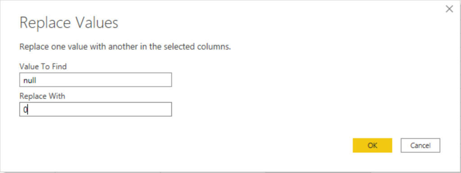Confirm replacement with the yellow OK button

(x=372, y=146)
